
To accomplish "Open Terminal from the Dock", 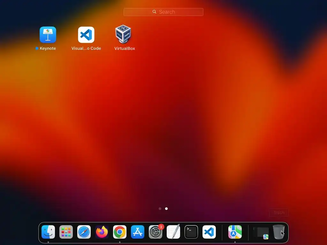I will pos(191,232).
